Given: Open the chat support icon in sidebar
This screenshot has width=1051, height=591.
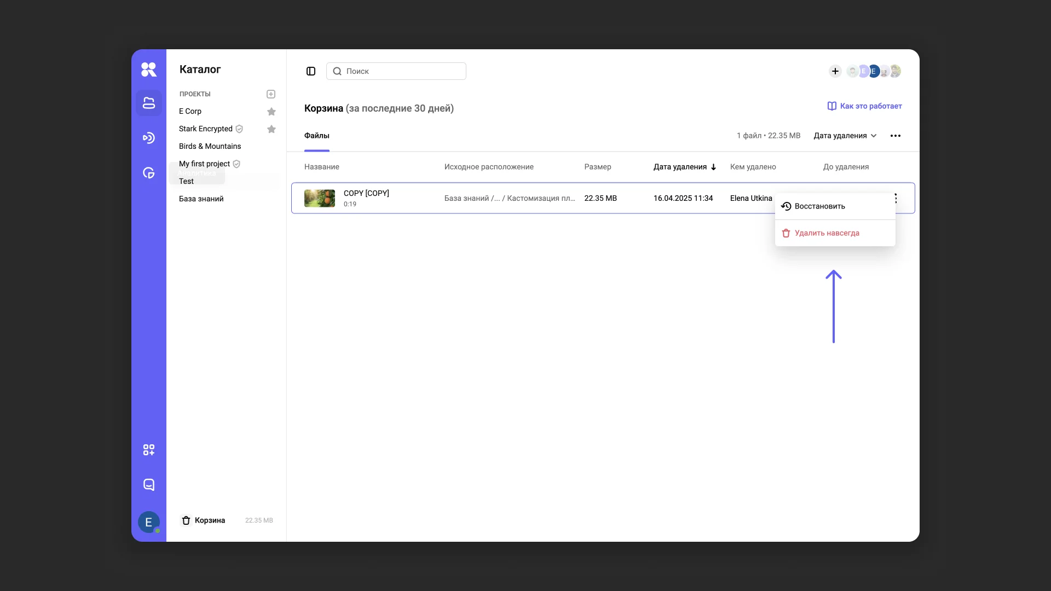Looking at the screenshot, I should tap(148, 485).
